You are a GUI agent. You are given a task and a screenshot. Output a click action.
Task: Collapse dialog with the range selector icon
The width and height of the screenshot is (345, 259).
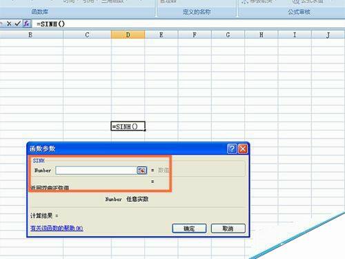coord(142,171)
